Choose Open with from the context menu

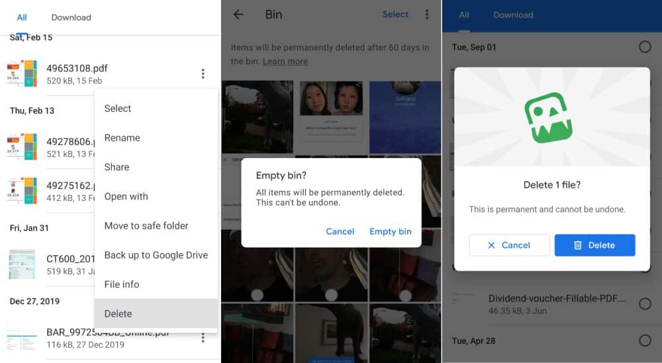click(156, 196)
